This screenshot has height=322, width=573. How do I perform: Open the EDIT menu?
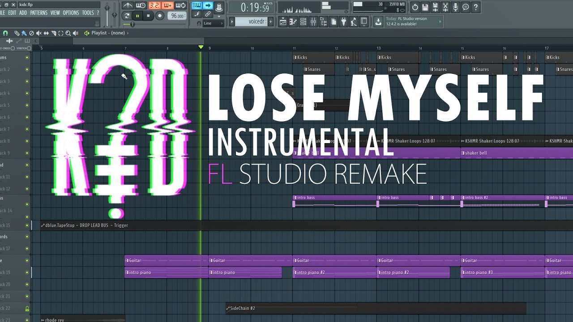(12, 13)
